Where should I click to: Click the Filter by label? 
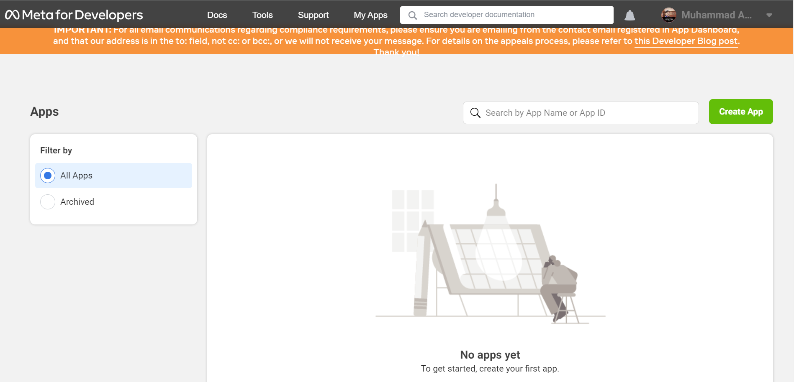pyautogui.click(x=56, y=150)
